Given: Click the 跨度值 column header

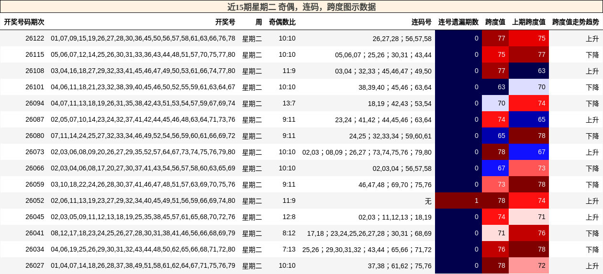Looking at the screenshot, I should pyautogui.click(x=495, y=22).
